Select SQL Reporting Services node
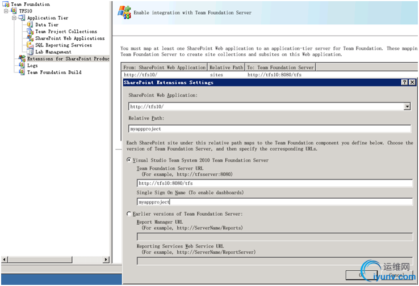 pyautogui.click(x=64, y=45)
